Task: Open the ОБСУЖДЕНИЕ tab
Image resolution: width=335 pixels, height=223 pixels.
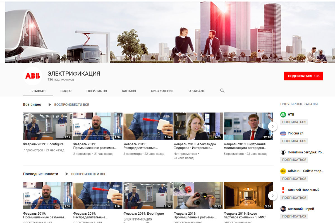Action: pyautogui.click(x=162, y=91)
